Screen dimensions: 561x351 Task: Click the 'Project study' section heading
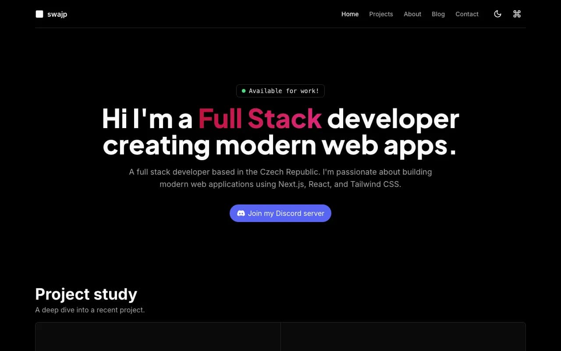[x=86, y=294]
